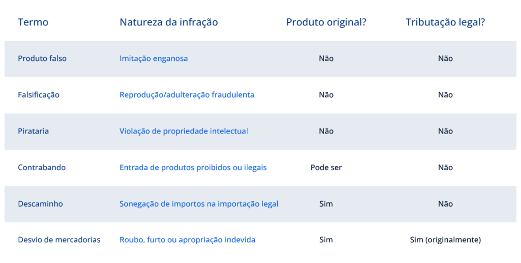Select the 'Sim (originalmente)' cell
Screen dimensions: 521x263
(445, 240)
